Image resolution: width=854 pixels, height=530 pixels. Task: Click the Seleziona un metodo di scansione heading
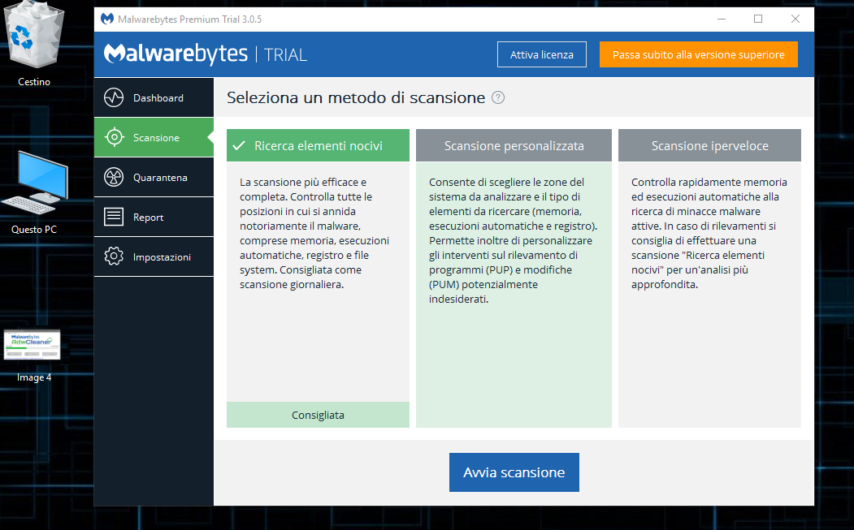tap(356, 97)
